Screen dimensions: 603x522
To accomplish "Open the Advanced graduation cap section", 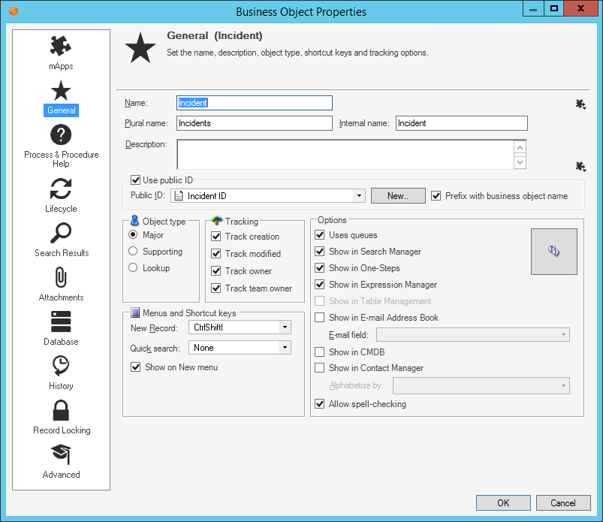I will 61,455.
